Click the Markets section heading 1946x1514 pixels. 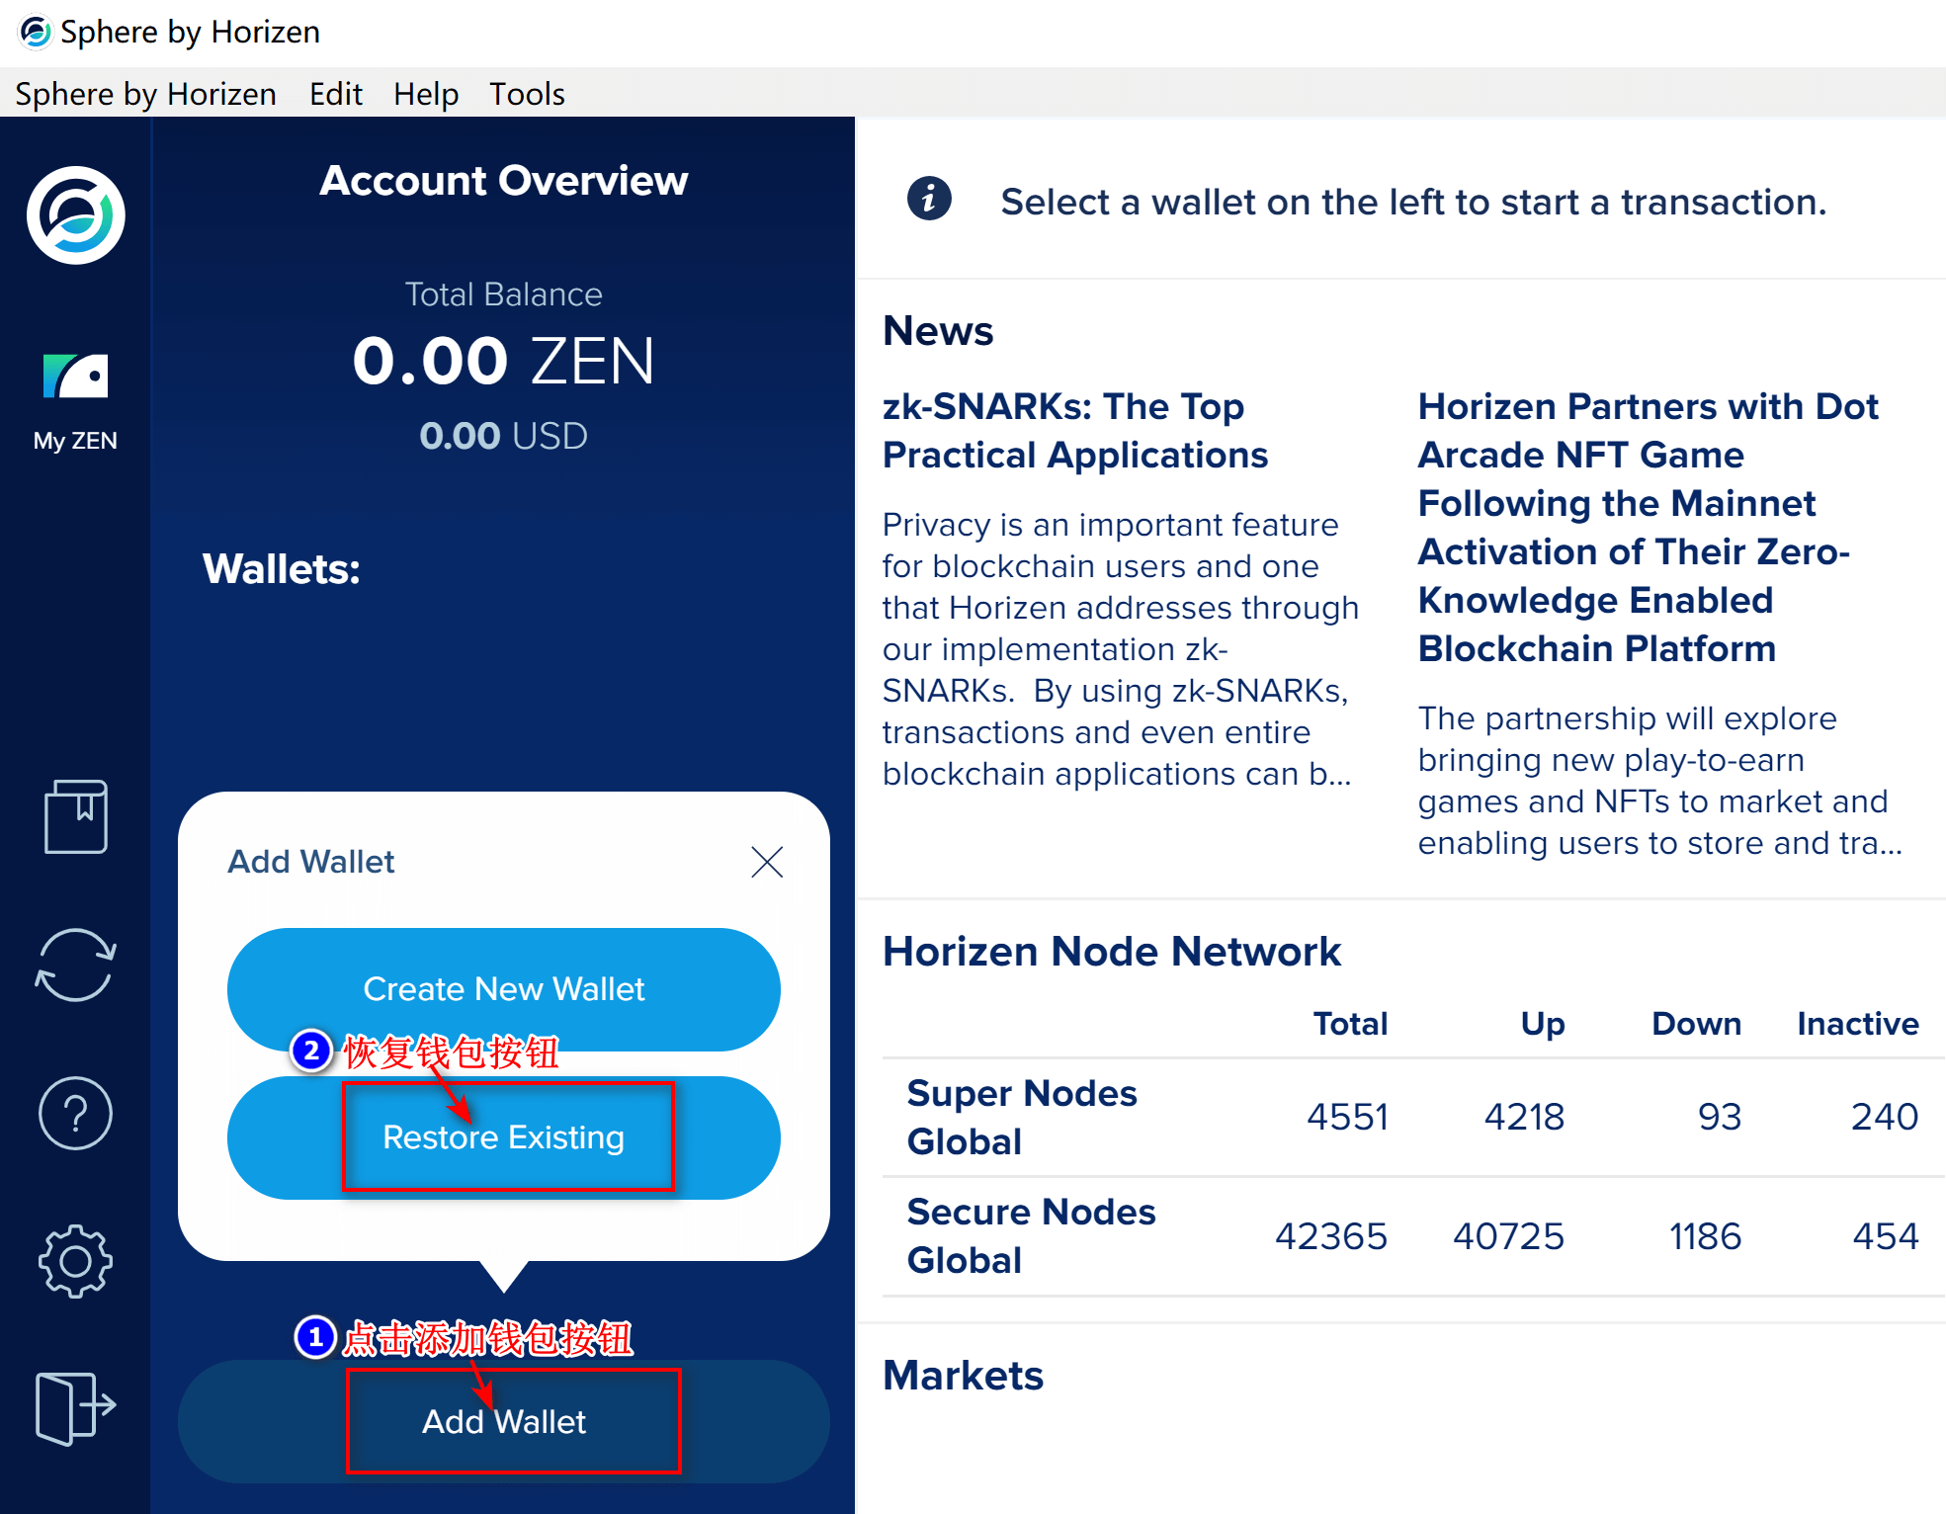[x=964, y=1376]
